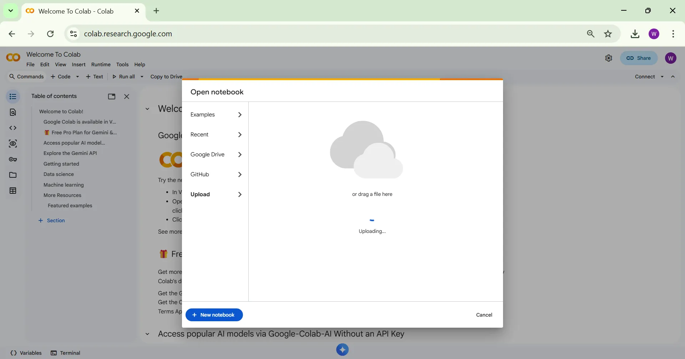685x359 pixels.
Task: Click the Gemini sparkle button at bottom
Action: (342, 350)
